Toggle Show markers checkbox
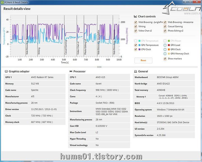This screenshot has height=162, width=202. point(165,59)
